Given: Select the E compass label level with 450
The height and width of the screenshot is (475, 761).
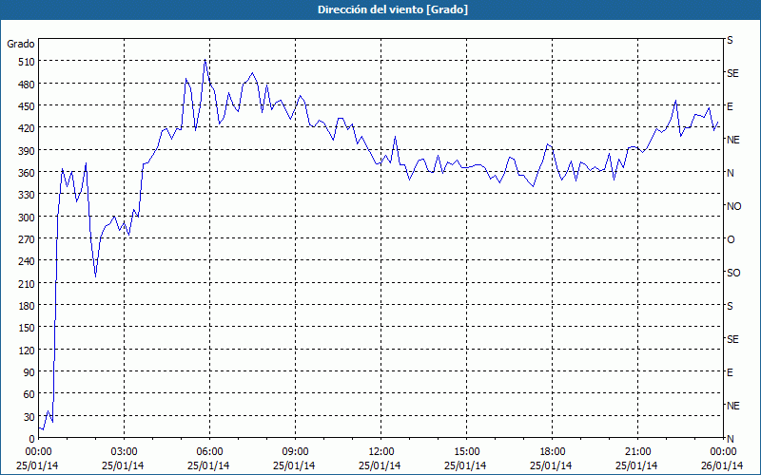Looking at the screenshot, I should point(730,106).
